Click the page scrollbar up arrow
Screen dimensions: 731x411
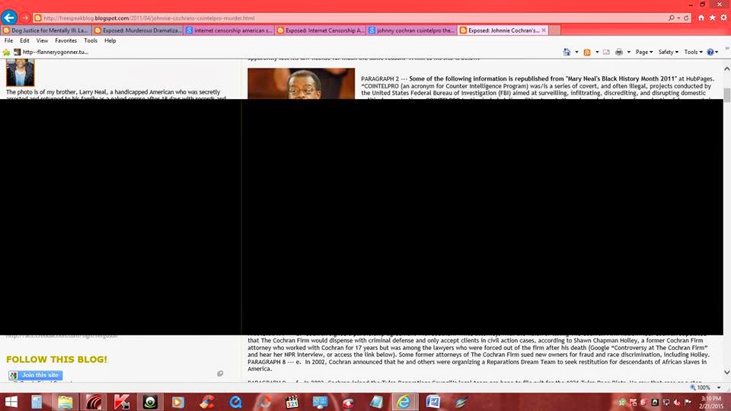[x=726, y=69]
